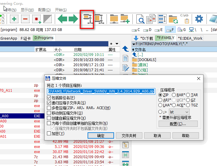Click the copy path names clipboard icon
The image size is (217, 166).
(185, 19)
